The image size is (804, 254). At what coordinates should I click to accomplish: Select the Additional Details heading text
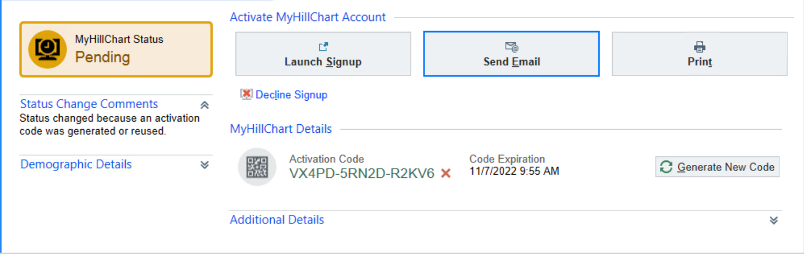(277, 220)
